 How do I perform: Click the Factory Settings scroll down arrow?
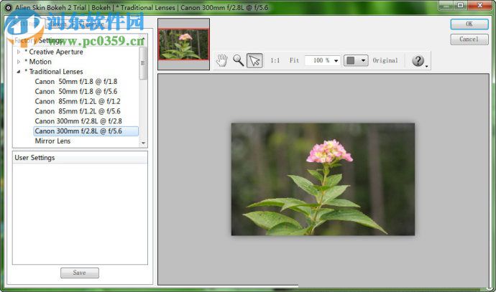[143, 143]
